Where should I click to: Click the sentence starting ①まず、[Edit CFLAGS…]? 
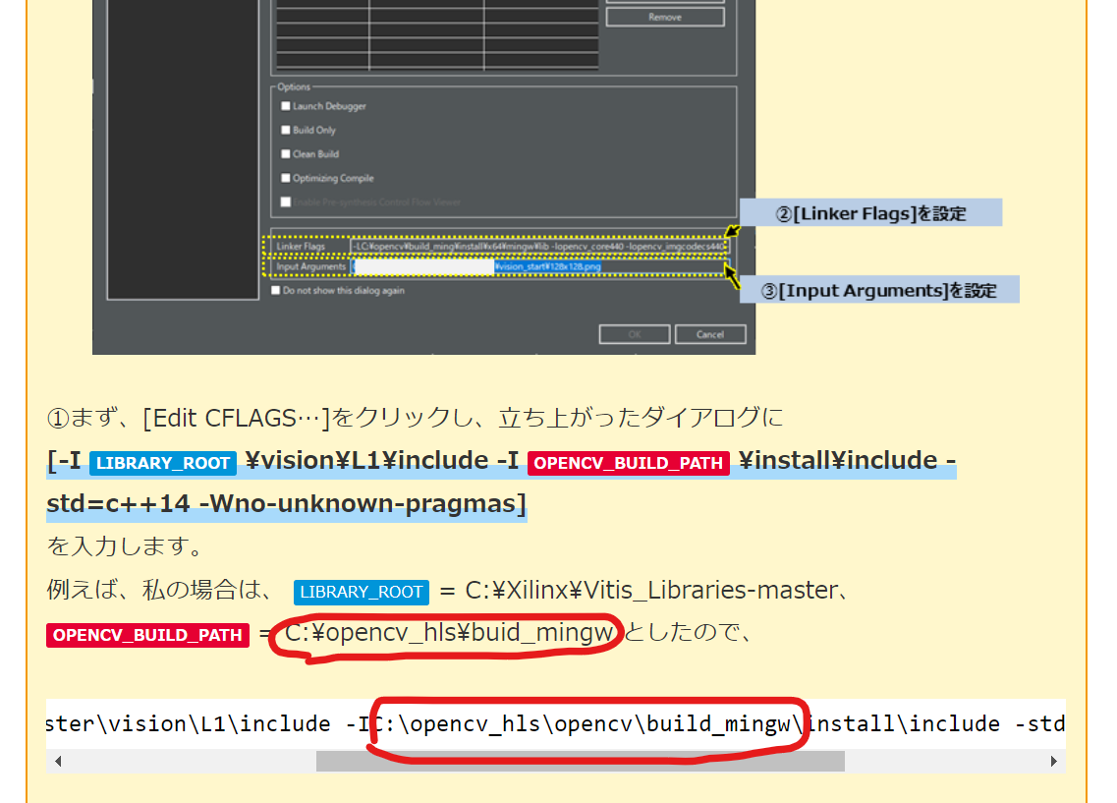pyautogui.click(x=415, y=419)
